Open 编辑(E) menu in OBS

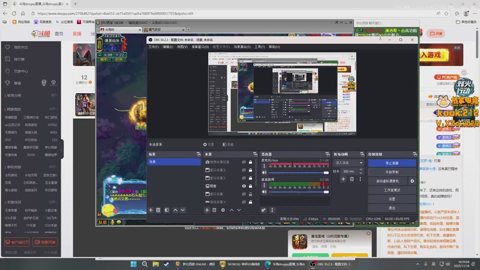tap(168, 47)
